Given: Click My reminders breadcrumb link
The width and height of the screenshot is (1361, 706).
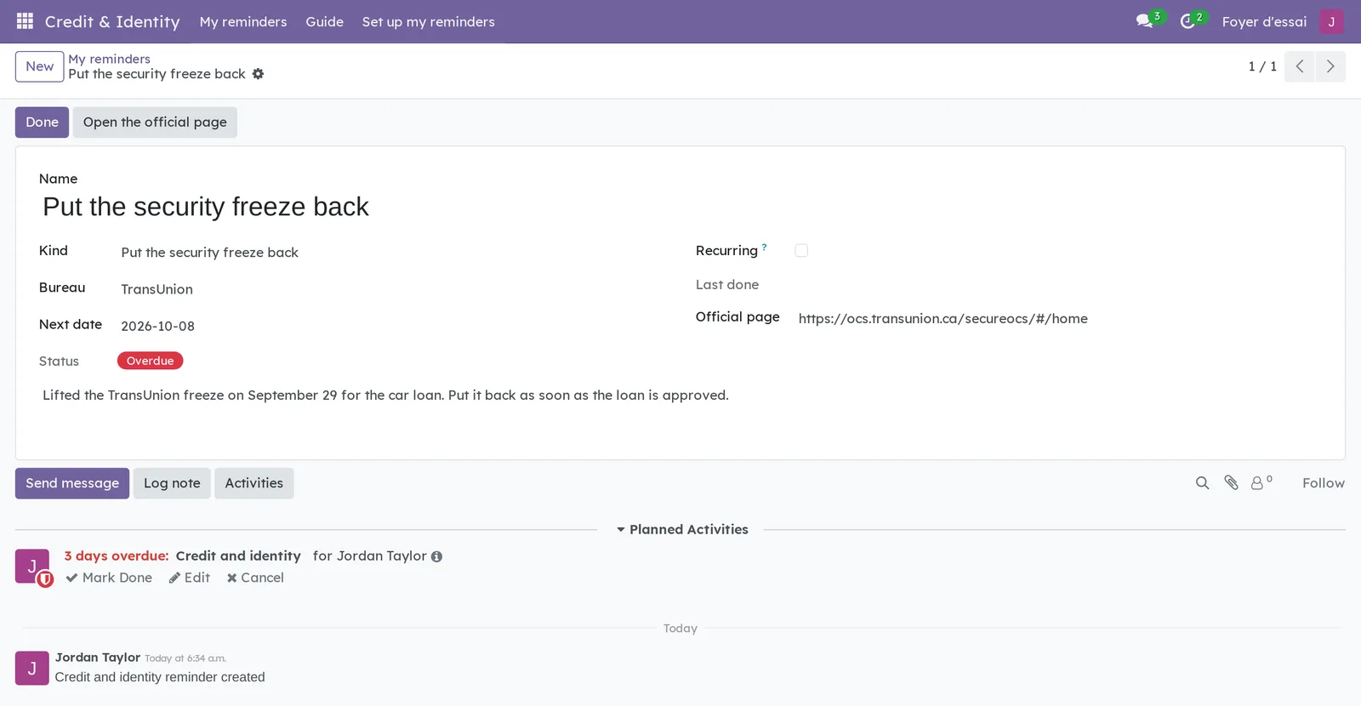Looking at the screenshot, I should pyautogui.click(x=110, y=59).
